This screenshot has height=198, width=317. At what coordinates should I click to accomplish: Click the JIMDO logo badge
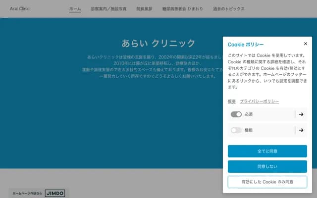[x=54, y=193]
